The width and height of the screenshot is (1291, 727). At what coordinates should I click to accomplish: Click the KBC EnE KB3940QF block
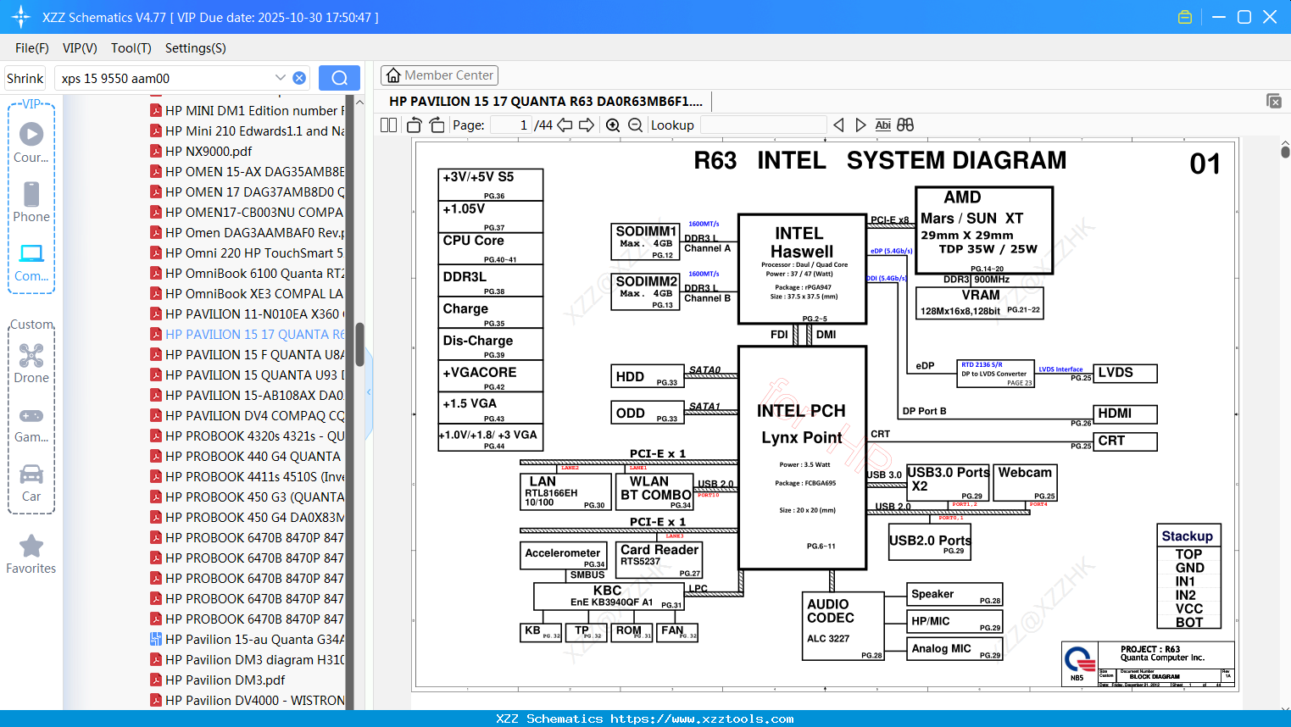pos(609,597)
